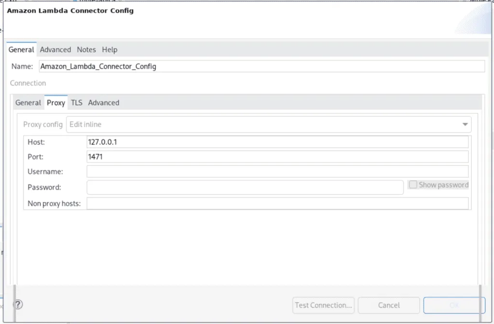Click the question mark help icon
Screen dimensions: 494x324
point(18,304)
